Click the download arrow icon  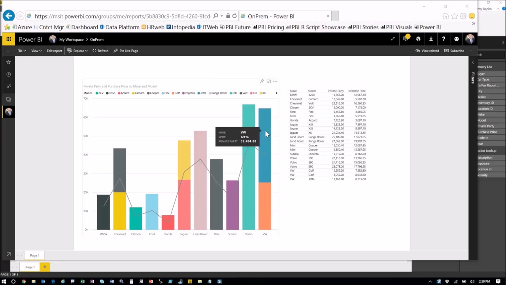click(x=431, y=39)
